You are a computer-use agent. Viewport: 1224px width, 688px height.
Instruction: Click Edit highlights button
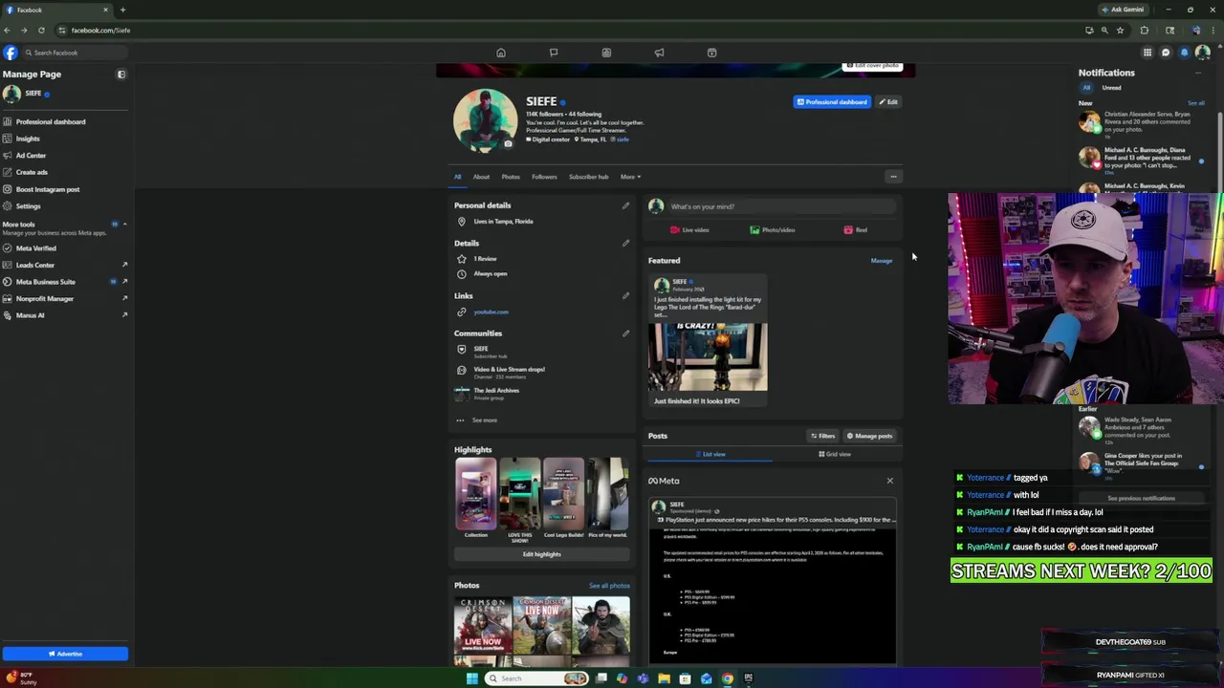click(541, 554)
